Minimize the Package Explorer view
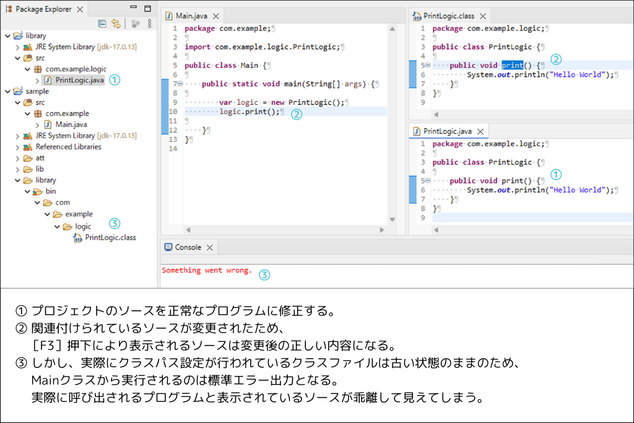Screen dimensions: 634x423 tap(134, 7)
